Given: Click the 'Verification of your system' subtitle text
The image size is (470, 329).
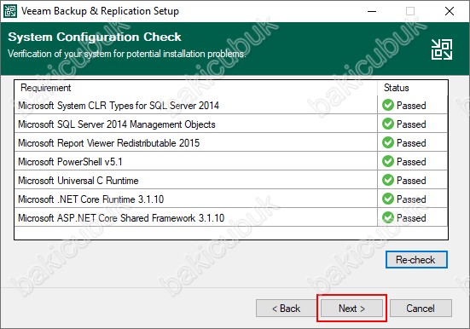Looking at the screenshot, I should click(126, 54).
